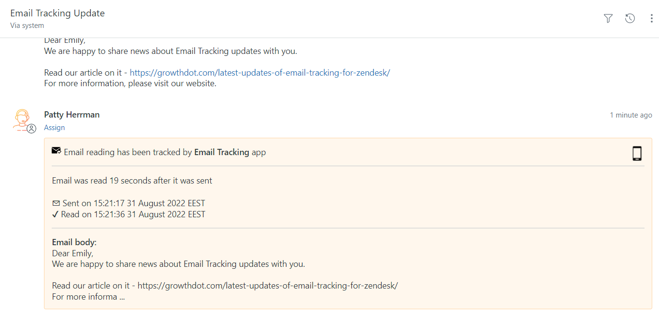Show ticket events via history clock icon
The image size is (659, 316).
[x=630, y=18]
